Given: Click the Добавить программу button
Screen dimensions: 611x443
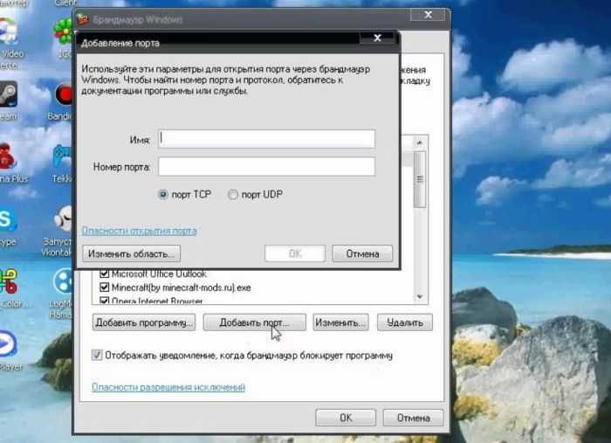Looking at the screenshot, I should (x=144, y=322).
